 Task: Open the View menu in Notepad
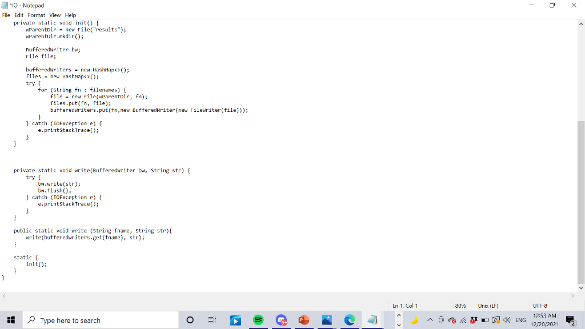pos(55,15)
